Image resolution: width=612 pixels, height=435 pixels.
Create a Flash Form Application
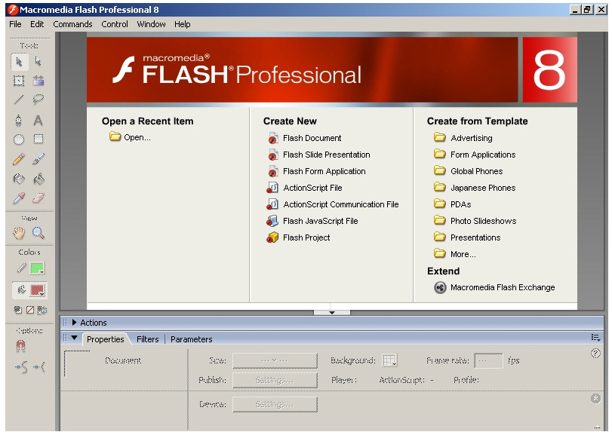pos(316,171)
